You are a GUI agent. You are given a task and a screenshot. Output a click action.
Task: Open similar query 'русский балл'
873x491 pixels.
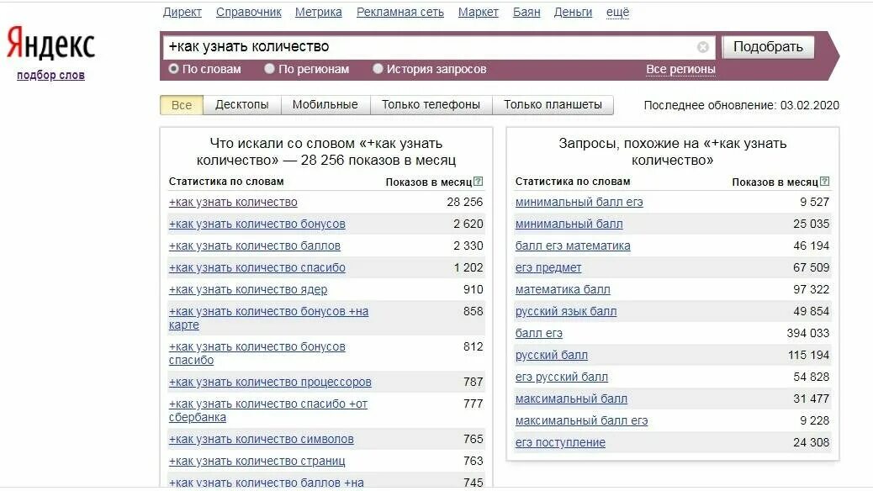552,355
